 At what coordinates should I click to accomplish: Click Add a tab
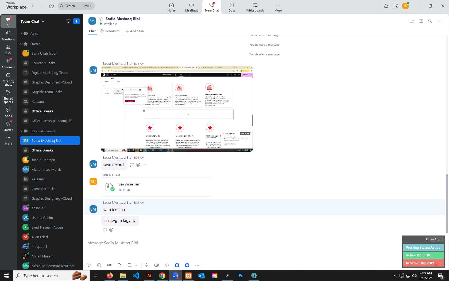(135, 31)
